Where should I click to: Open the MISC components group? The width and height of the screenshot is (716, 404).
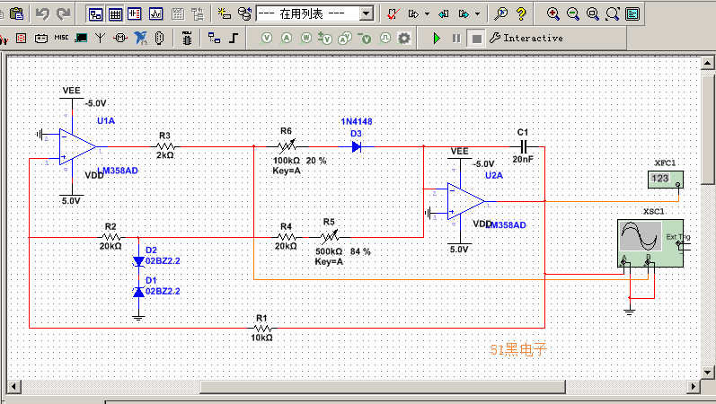click(61, 38)
